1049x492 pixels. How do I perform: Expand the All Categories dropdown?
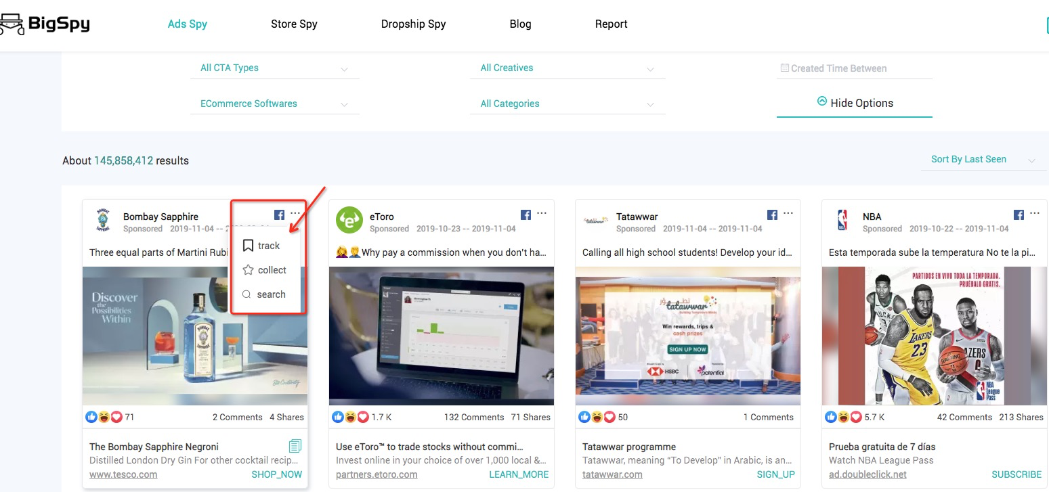pyautogui.click(x=568, y=104)
